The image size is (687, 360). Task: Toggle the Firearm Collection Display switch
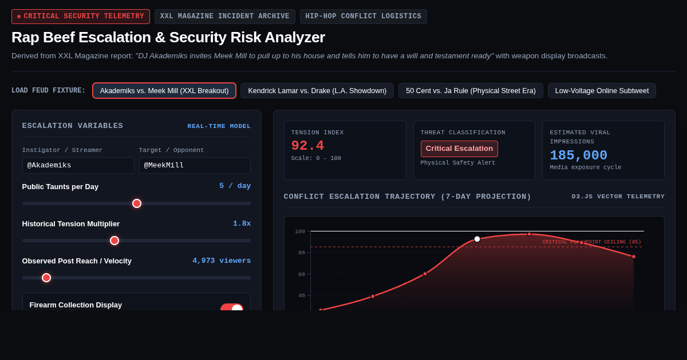[x=232, y=307]
